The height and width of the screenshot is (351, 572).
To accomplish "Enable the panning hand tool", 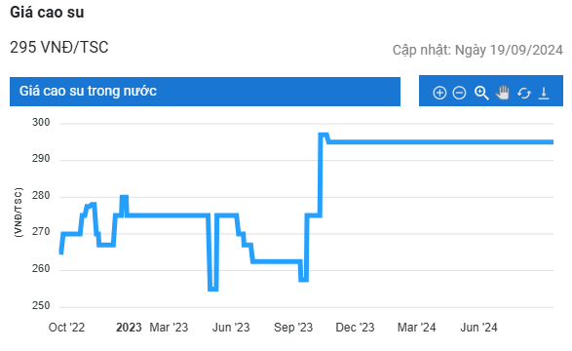I will click(x=502, y=93).
